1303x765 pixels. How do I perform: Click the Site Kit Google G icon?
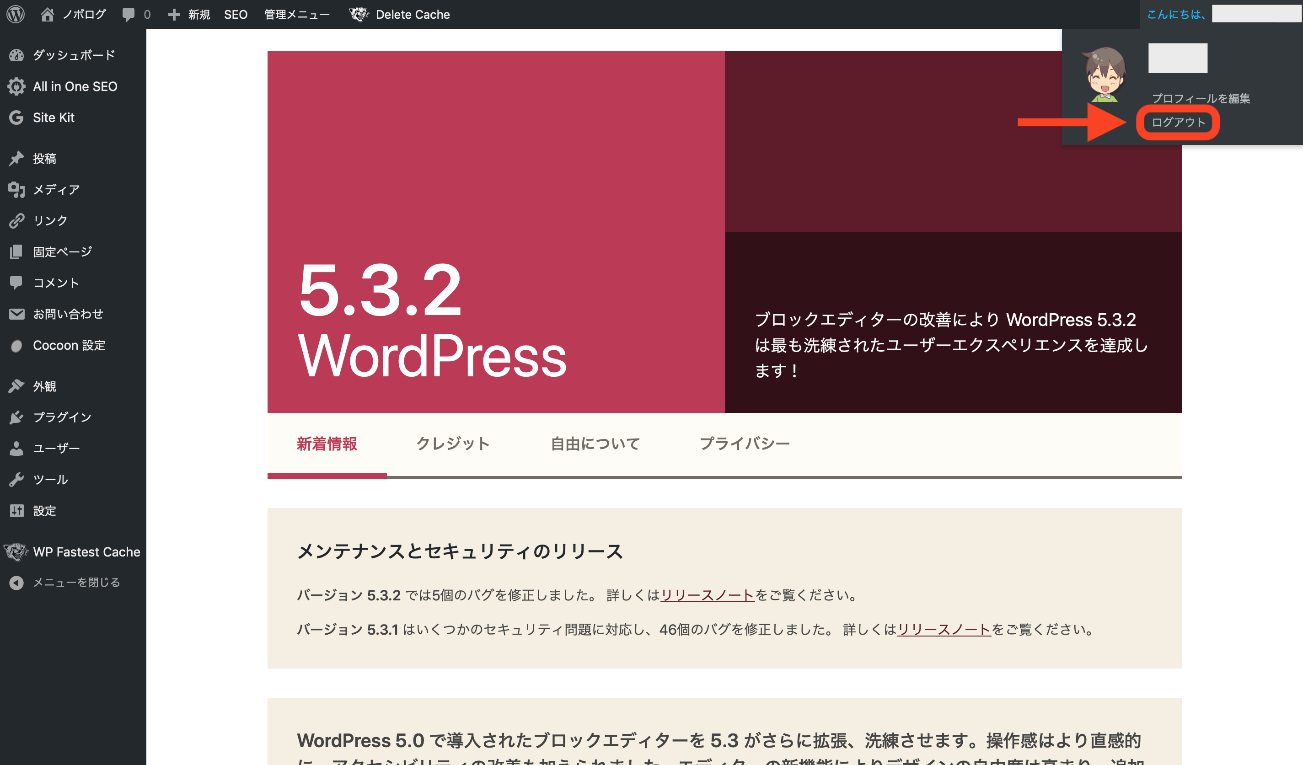click(x=16, y=118)
